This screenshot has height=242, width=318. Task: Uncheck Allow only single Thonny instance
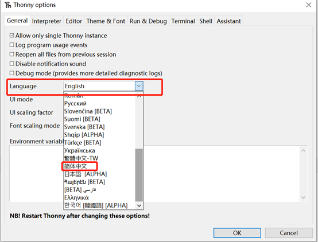11,36
